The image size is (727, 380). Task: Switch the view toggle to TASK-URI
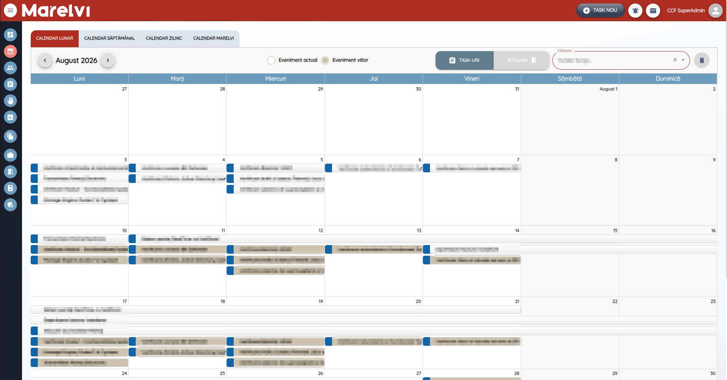point(465,60)
